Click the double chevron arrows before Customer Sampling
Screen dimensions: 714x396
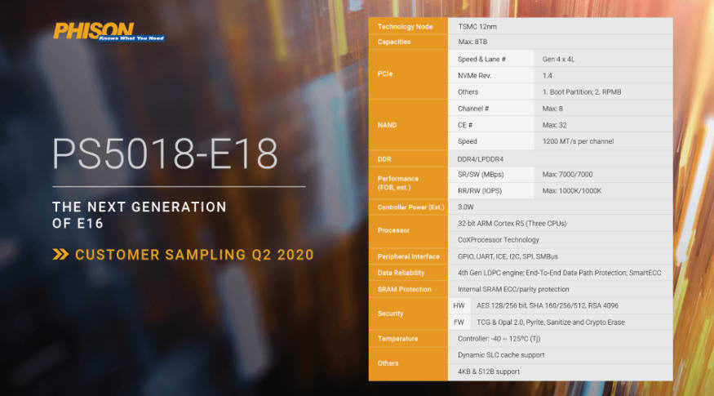(60, 254)
